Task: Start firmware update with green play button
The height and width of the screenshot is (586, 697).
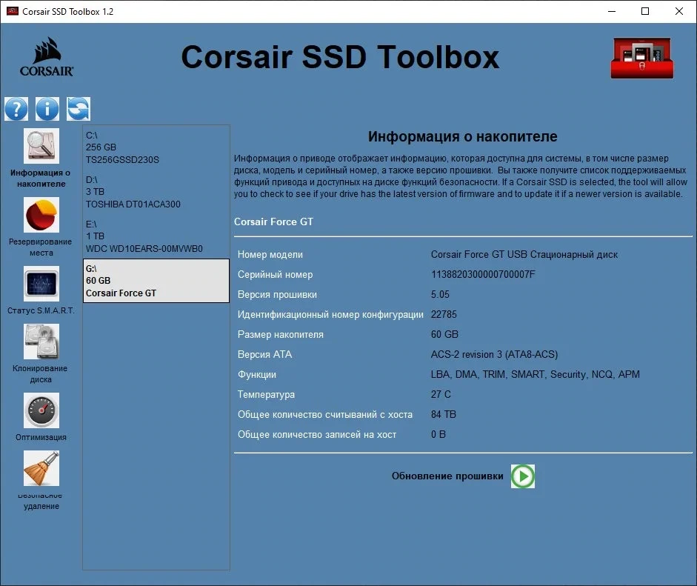Action: [523, 476]
